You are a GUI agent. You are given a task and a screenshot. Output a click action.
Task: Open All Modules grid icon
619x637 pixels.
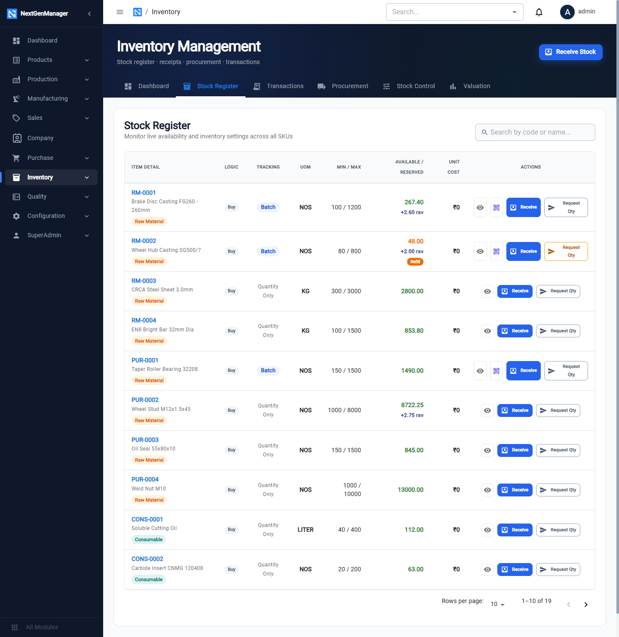point(15,627)
